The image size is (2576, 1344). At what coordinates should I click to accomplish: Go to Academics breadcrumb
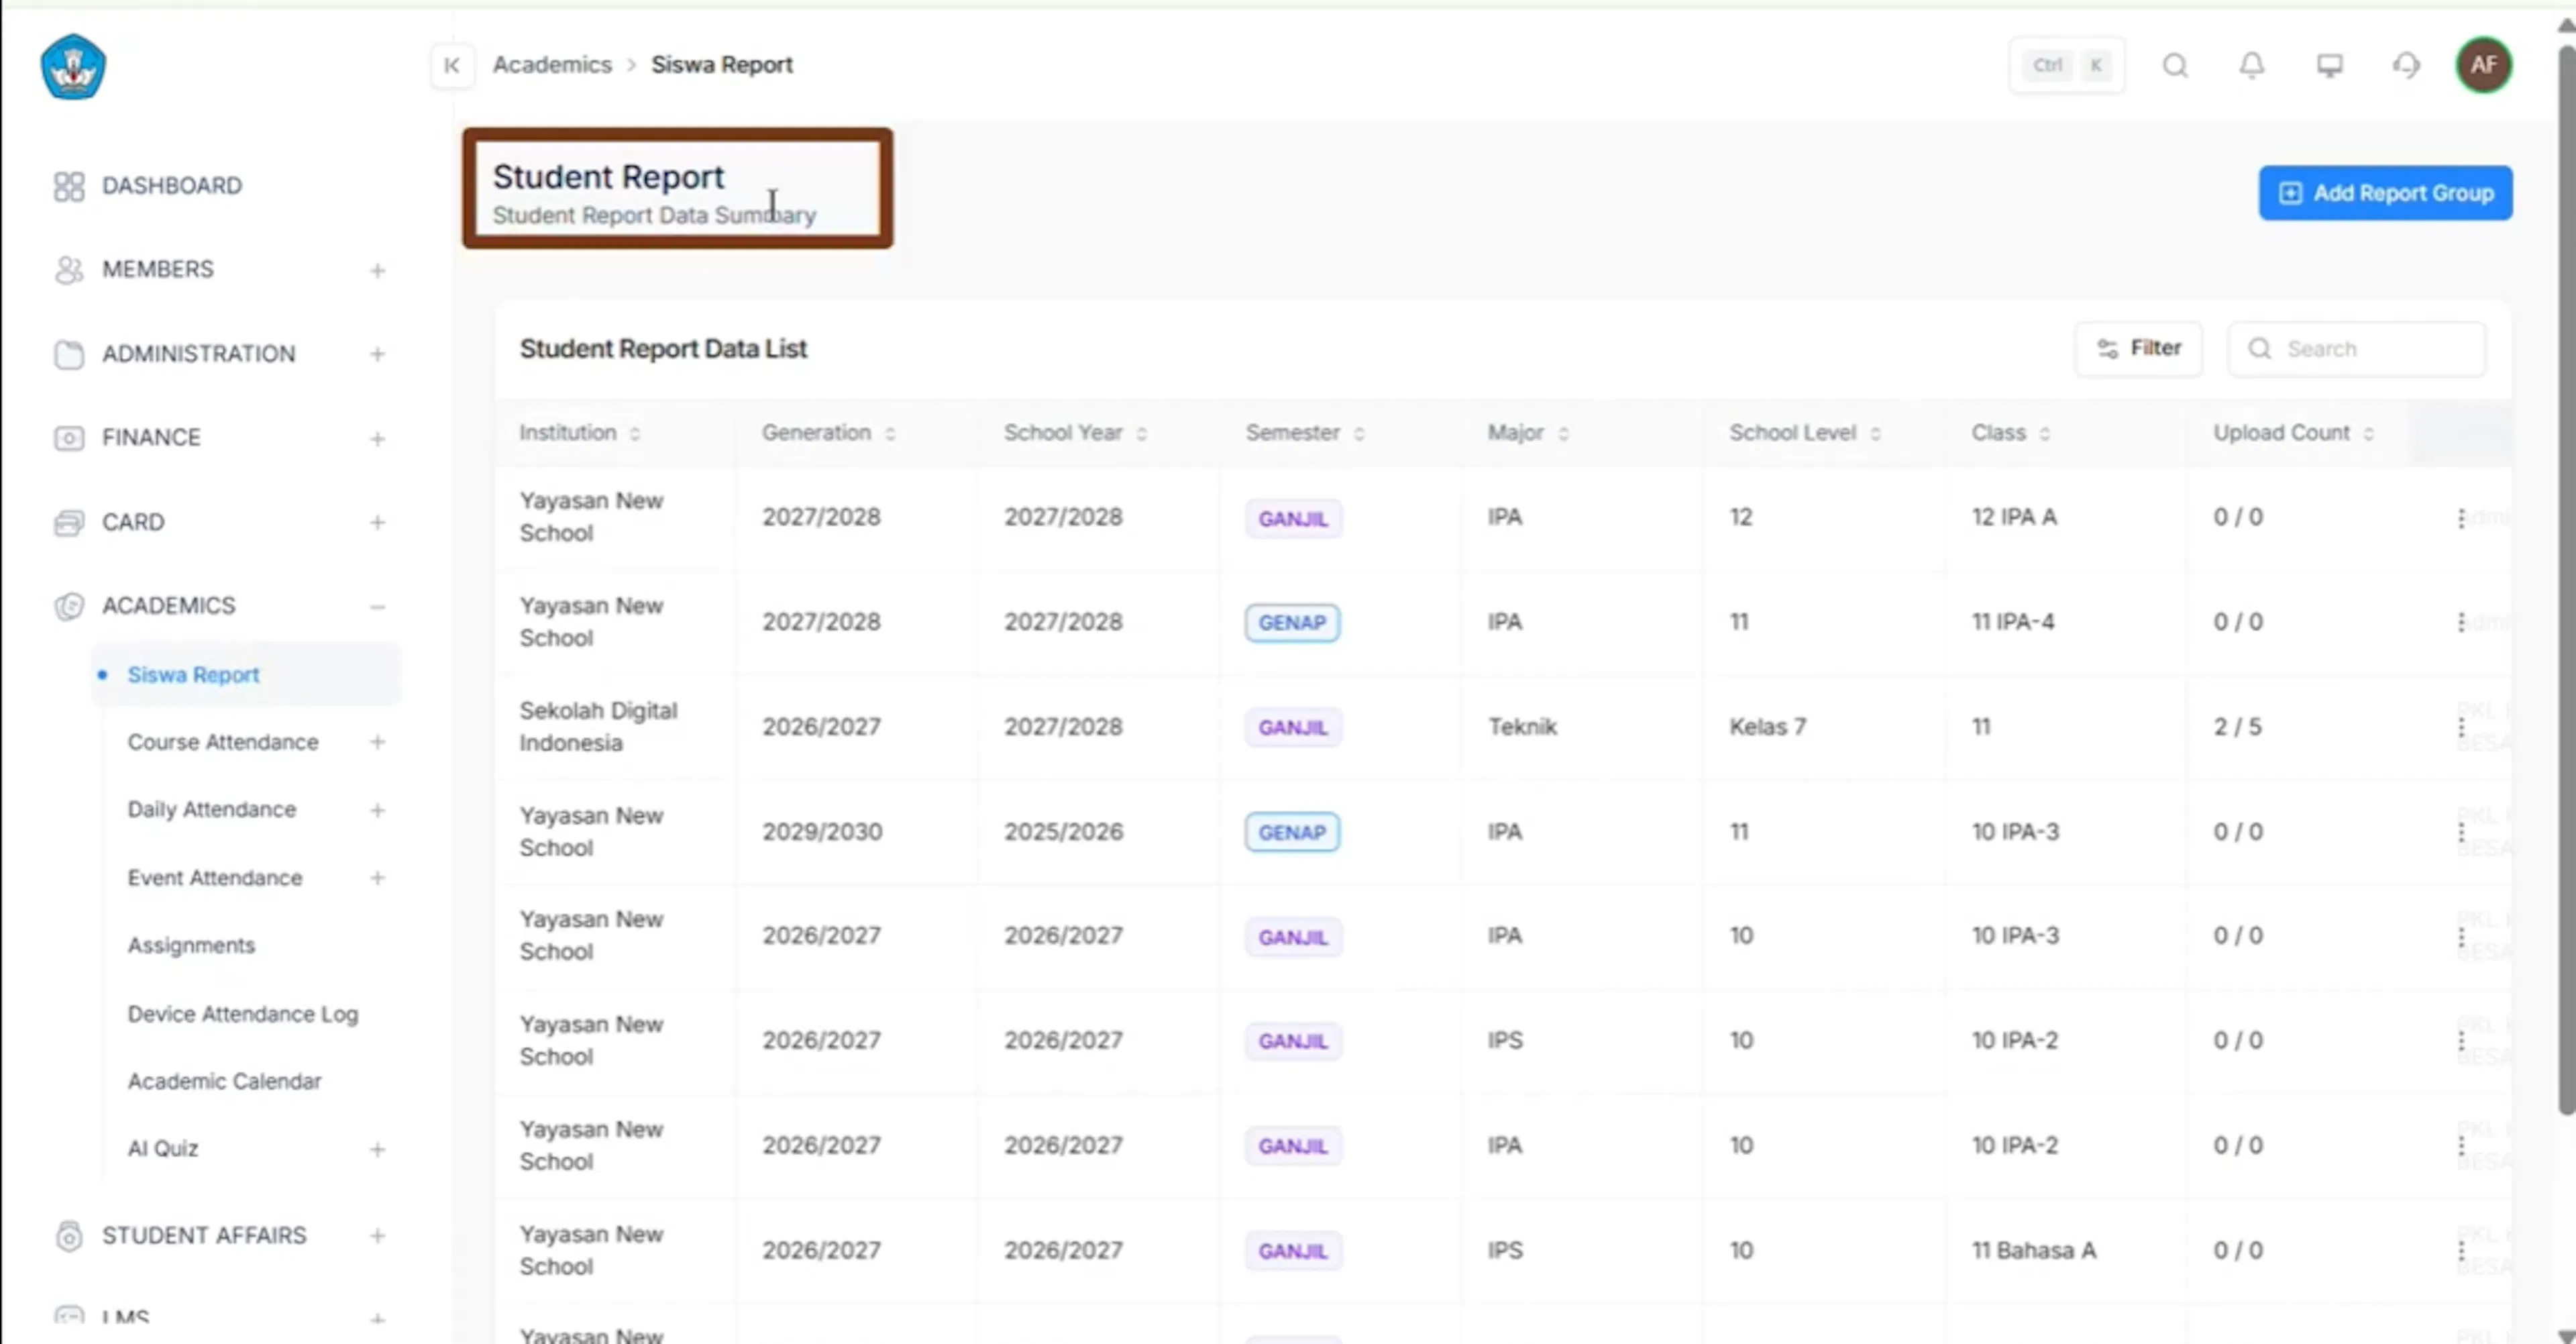click(x=552, y=65)
